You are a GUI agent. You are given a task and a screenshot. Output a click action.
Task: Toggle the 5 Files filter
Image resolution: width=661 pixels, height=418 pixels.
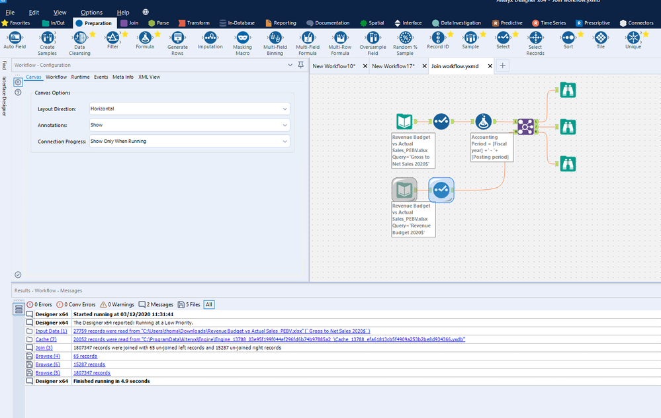point(189,304)
